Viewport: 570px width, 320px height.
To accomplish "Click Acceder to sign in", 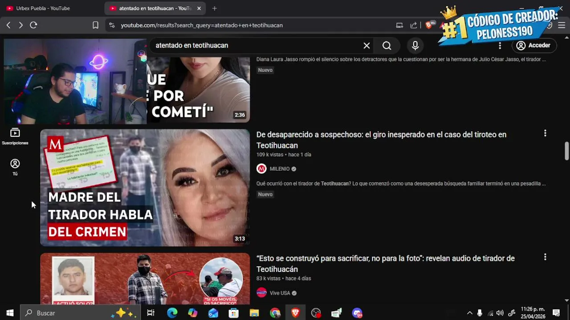I will [x=533, y=45].
